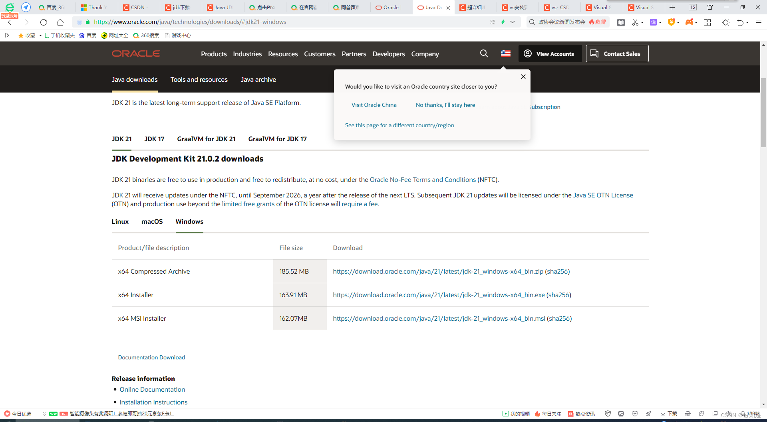The image size is (767, 422).
Task: Click the orange shield wallet icon
Action: [x=671, y=22]
